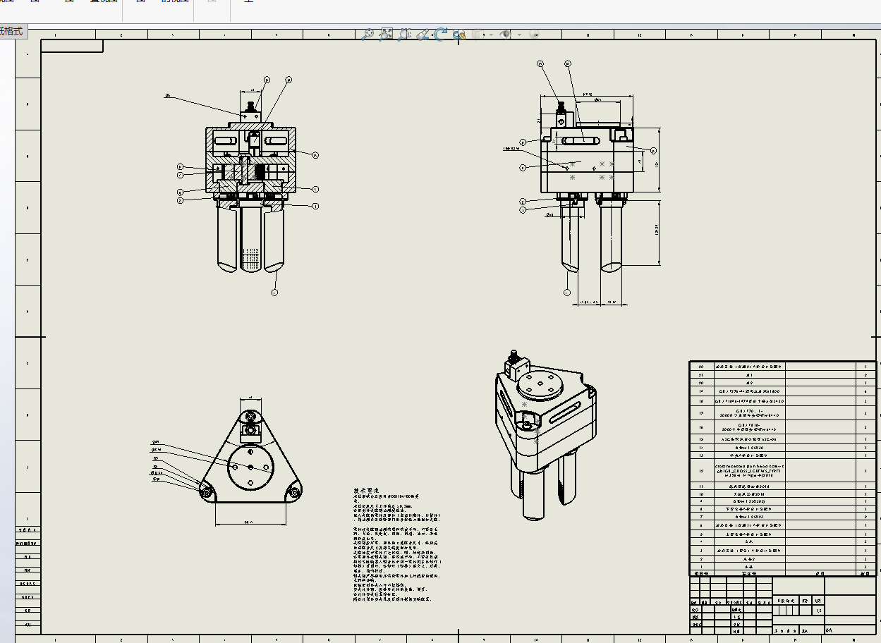Click BOM row 17 starting with GB/T70.1

click(x=783, y=413)
